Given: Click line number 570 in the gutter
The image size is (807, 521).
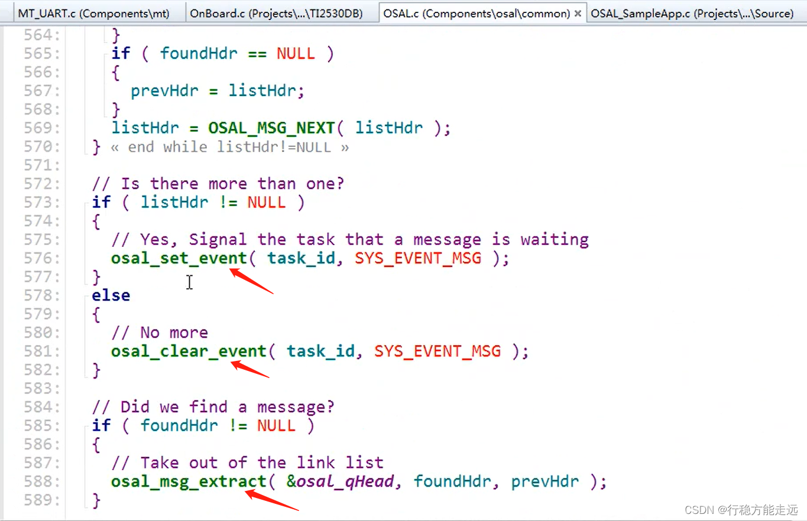Looking at the screenshot, I should click(42, 147).
